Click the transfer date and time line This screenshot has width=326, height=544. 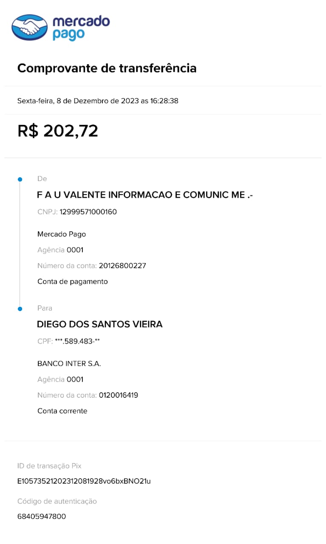(97, 101)
